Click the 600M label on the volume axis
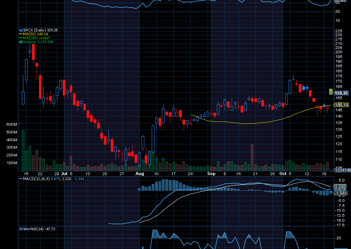Image resolution: width=351 pixels, height=249 pixels. pos(12,124)
